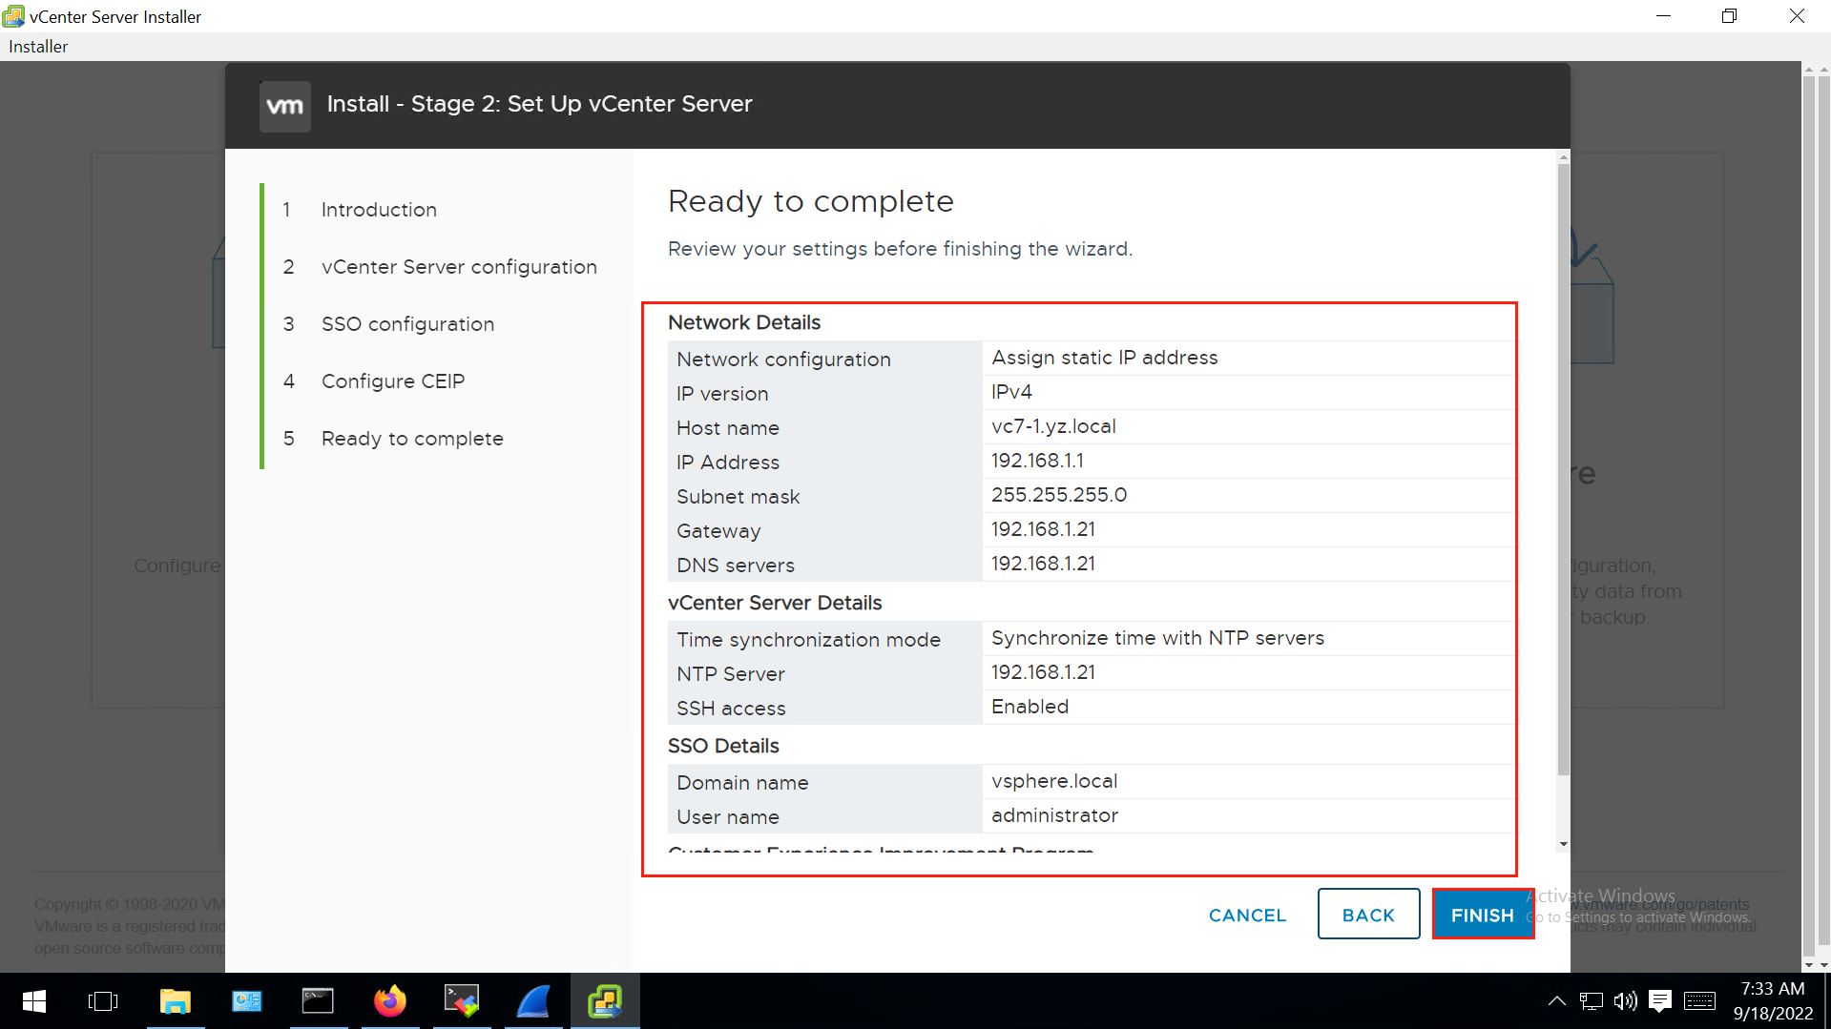This screenshot has height=1029, width=1831.
Task: Click the wizard panel vertical scrollbar
Action: (x=1563, y=469)
